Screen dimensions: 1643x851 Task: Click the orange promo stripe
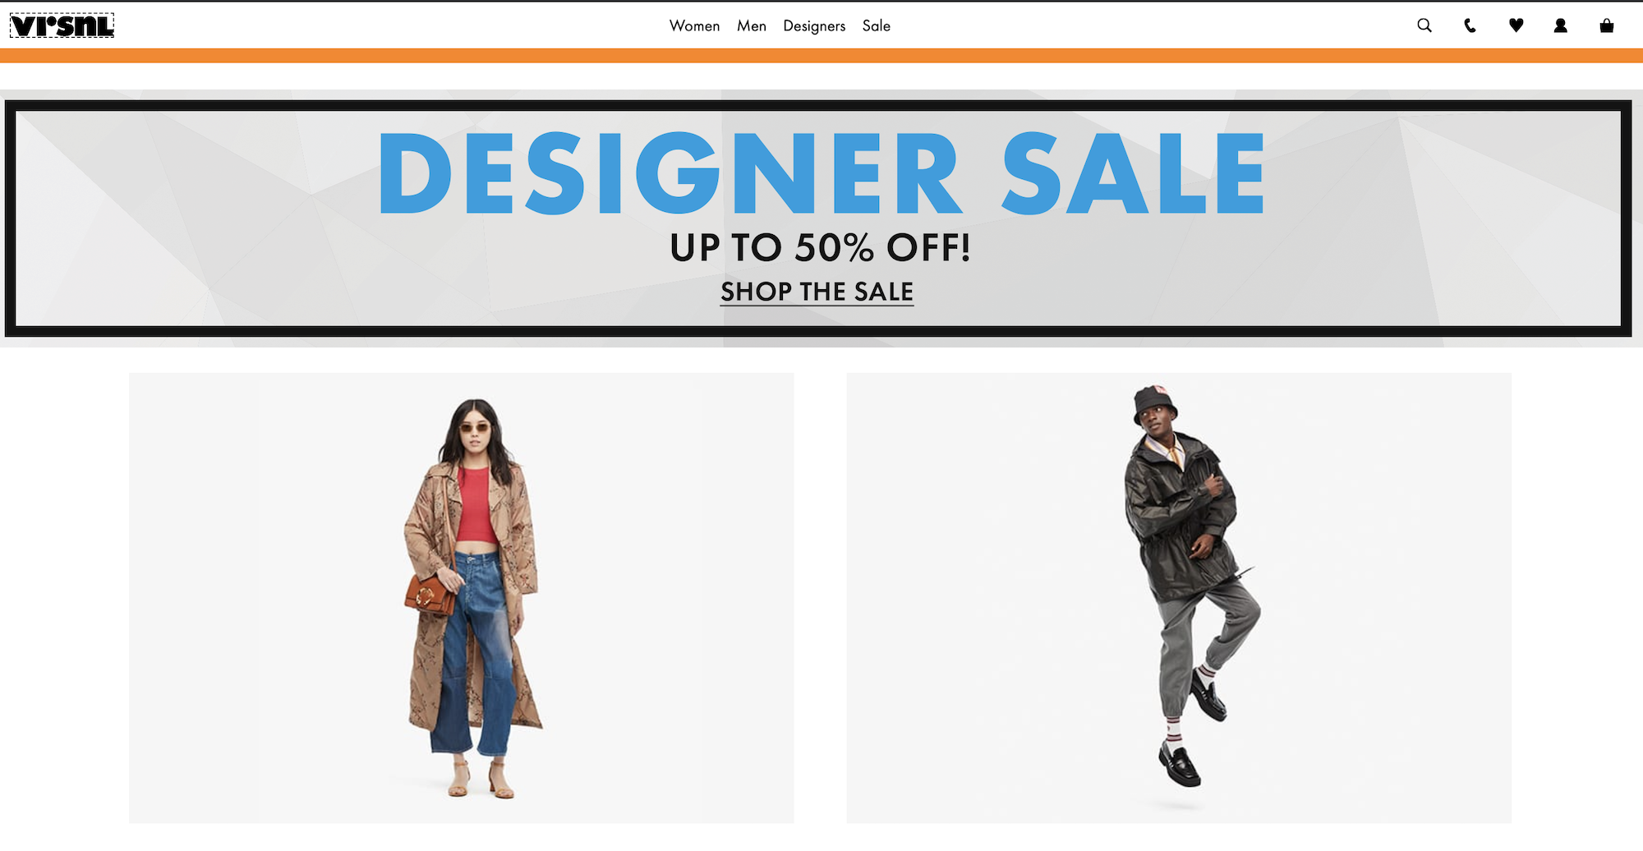point(821,56)
